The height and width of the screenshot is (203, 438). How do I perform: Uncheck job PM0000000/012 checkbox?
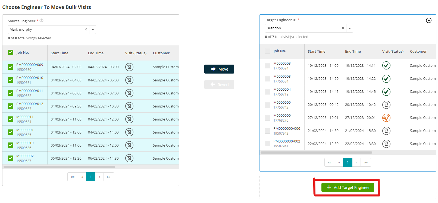pos(11,106)
